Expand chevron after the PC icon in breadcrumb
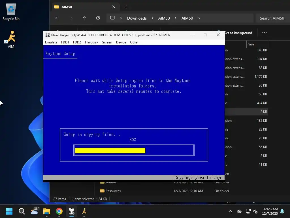 pos(121,18)
